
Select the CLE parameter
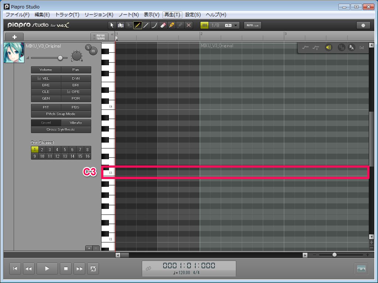tap(46, 92)
